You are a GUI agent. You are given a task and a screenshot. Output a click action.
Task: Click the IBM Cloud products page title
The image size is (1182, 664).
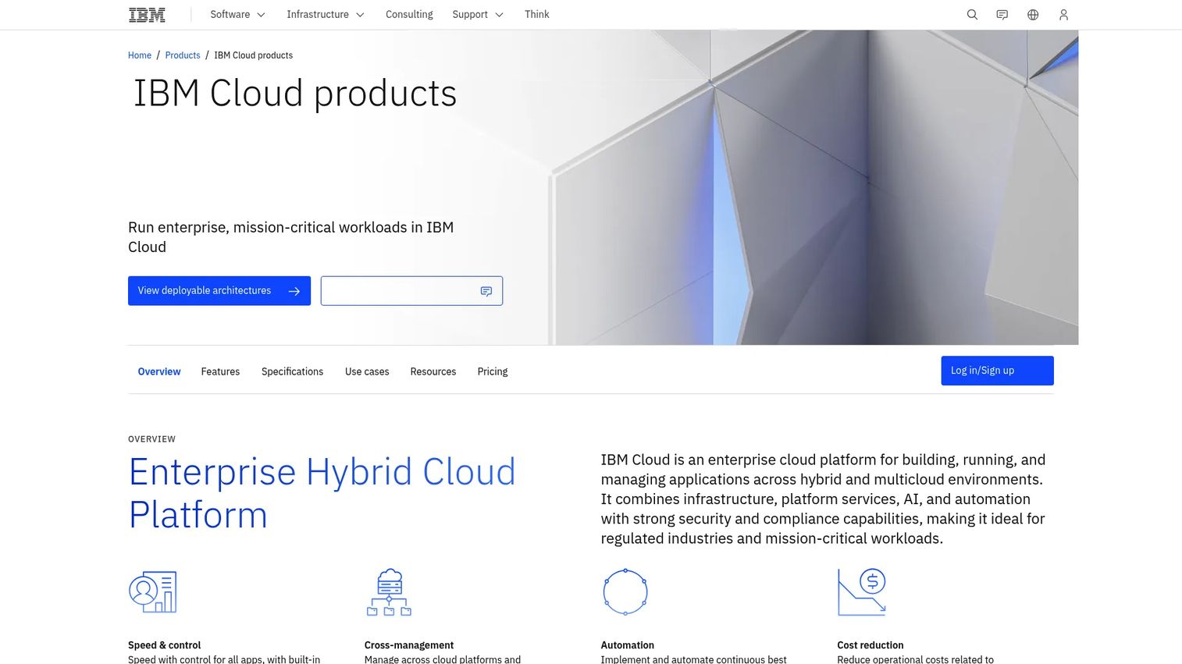coord(294,94)
